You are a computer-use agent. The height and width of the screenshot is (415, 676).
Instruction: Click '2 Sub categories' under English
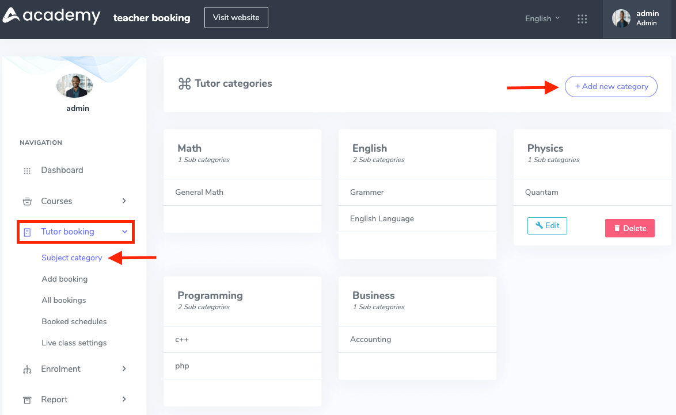pos(378,160)
